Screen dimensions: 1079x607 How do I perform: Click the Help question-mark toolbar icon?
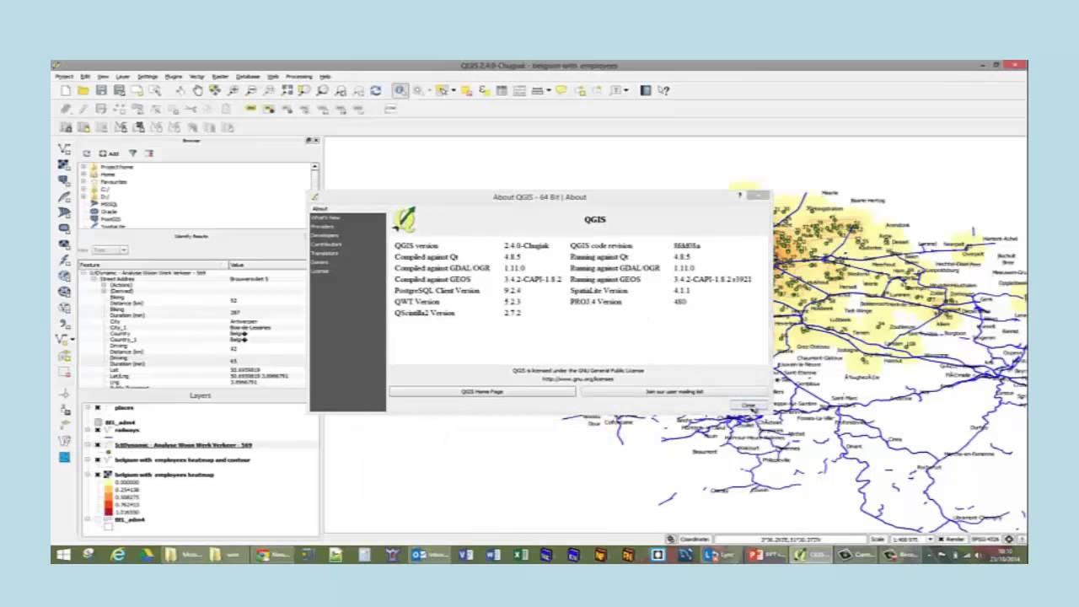(x=663, y=90)
